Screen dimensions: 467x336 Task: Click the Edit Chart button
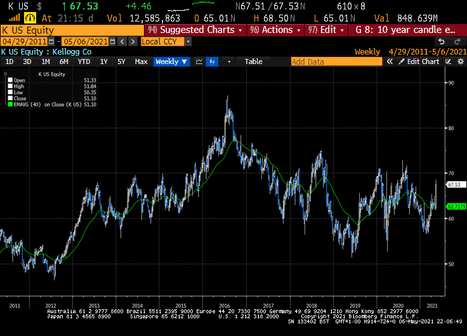coord(419,61)
